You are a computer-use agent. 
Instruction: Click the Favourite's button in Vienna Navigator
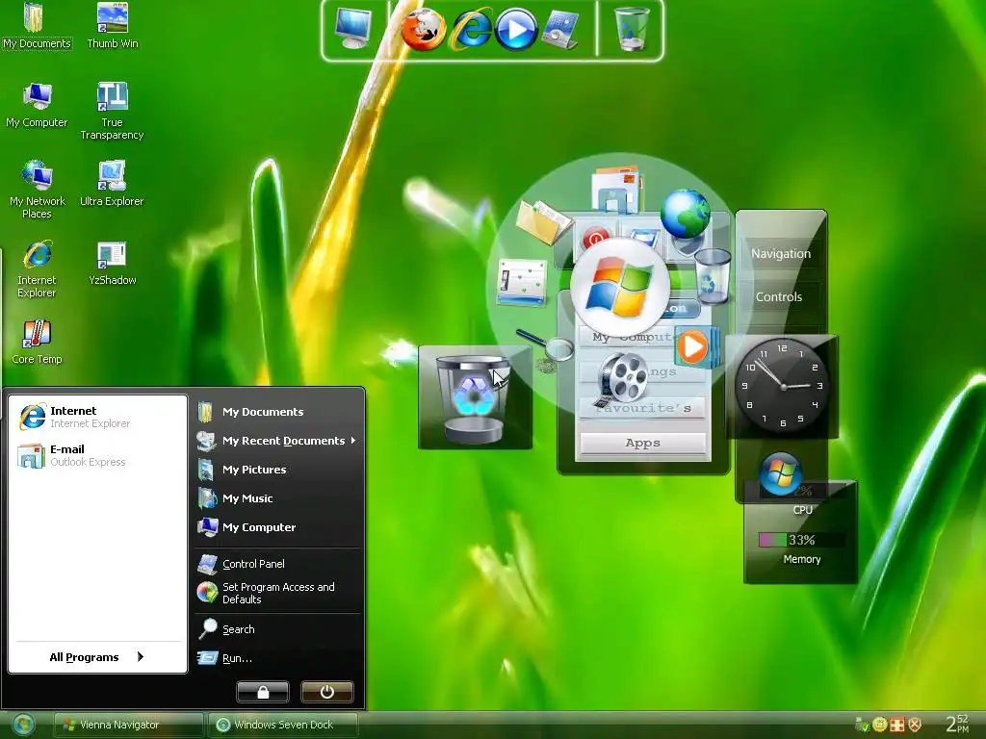(642, 408)
